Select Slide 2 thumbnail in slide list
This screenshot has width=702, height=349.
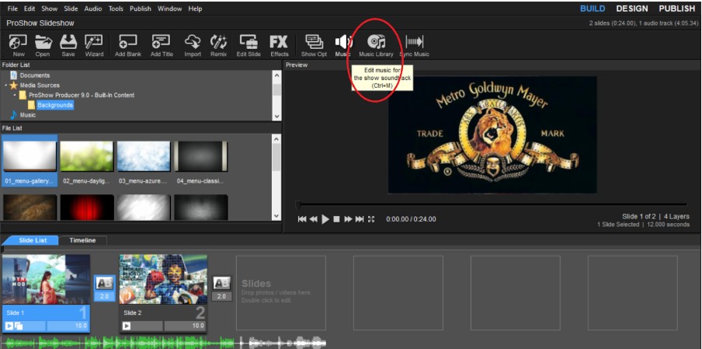(163, 280)
